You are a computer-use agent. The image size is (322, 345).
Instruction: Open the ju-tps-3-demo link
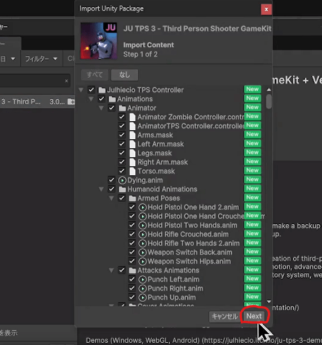pos(262,340)
